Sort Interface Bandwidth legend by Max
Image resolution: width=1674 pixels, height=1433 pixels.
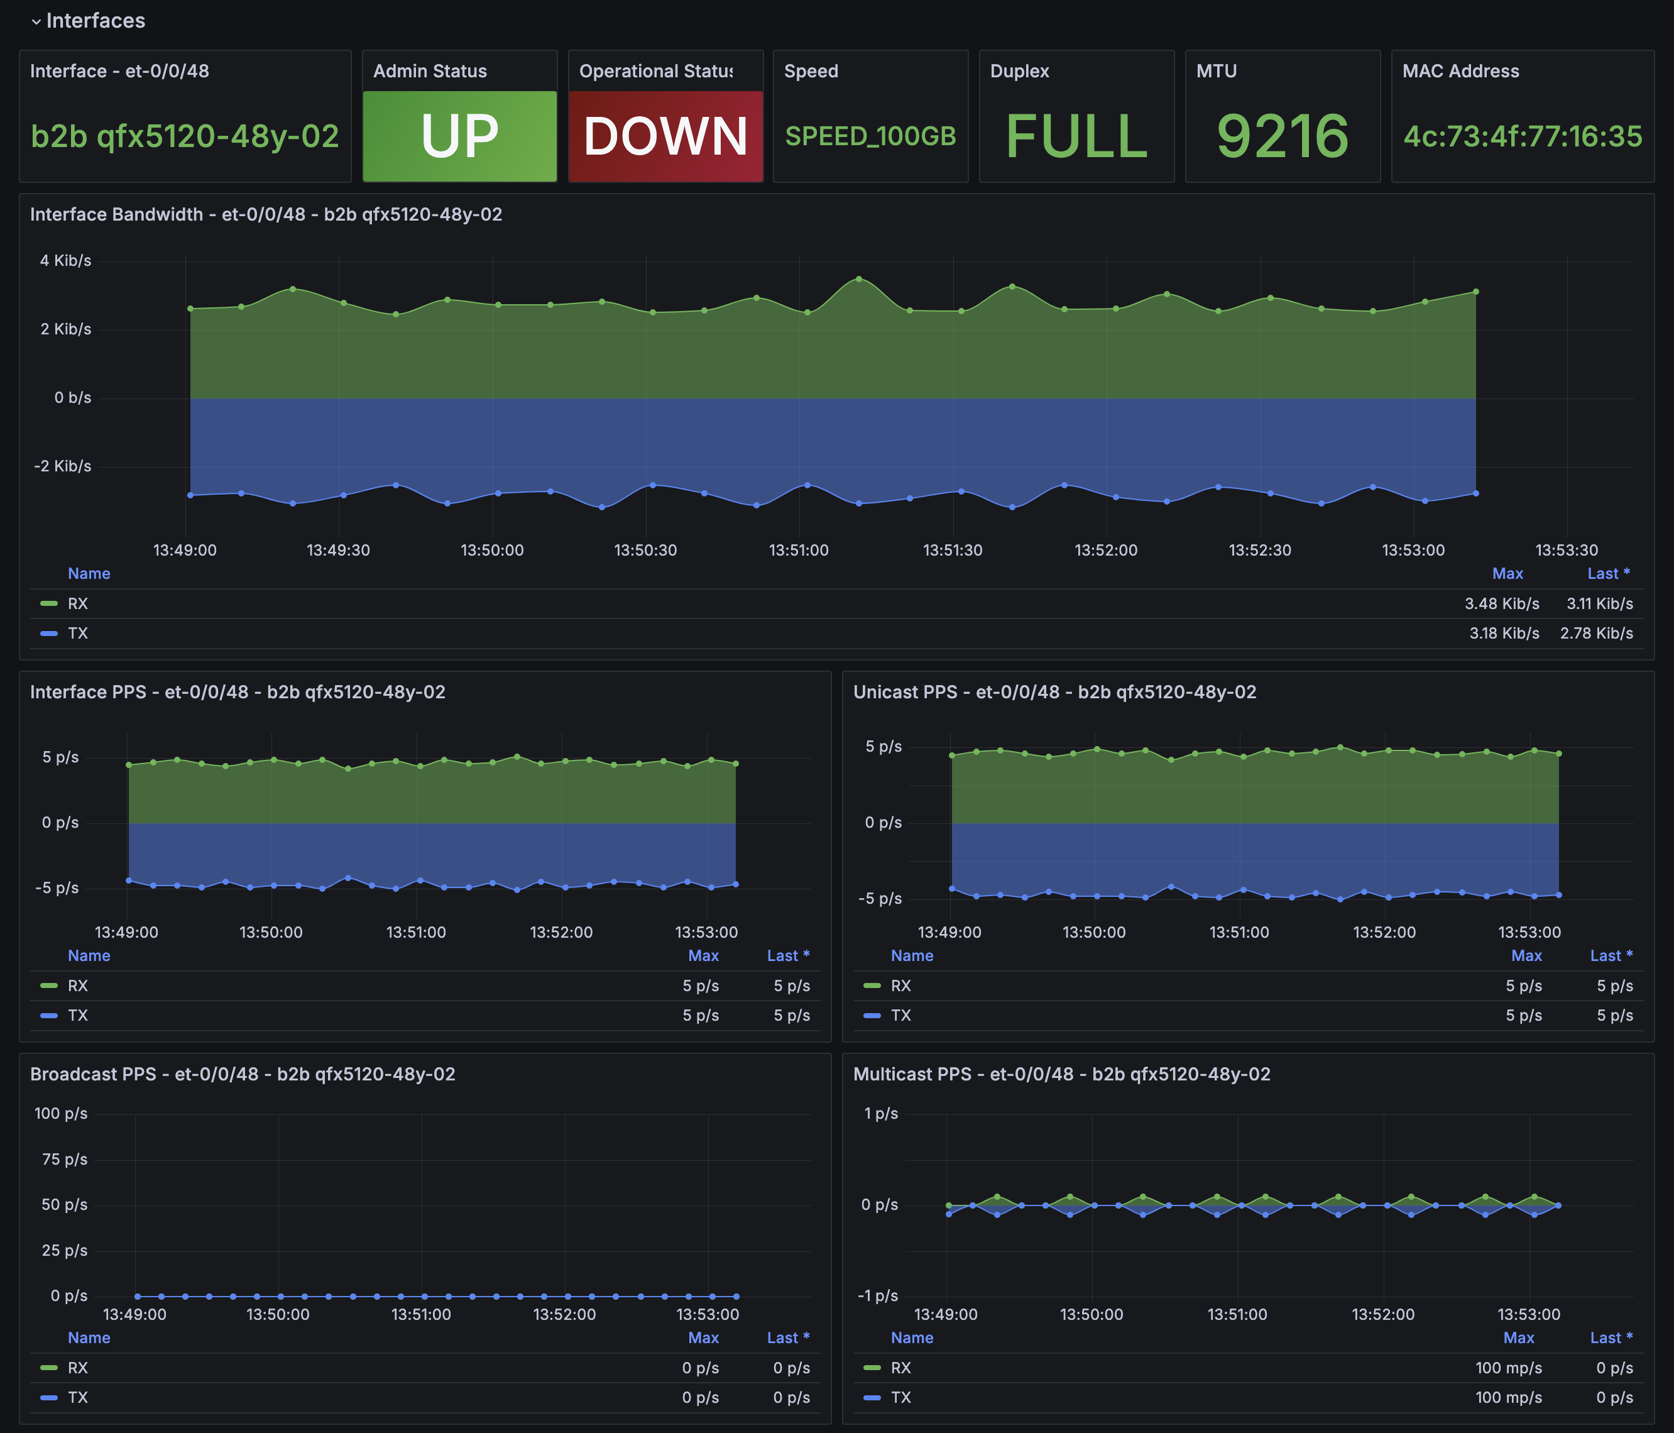click(1507, 574)
